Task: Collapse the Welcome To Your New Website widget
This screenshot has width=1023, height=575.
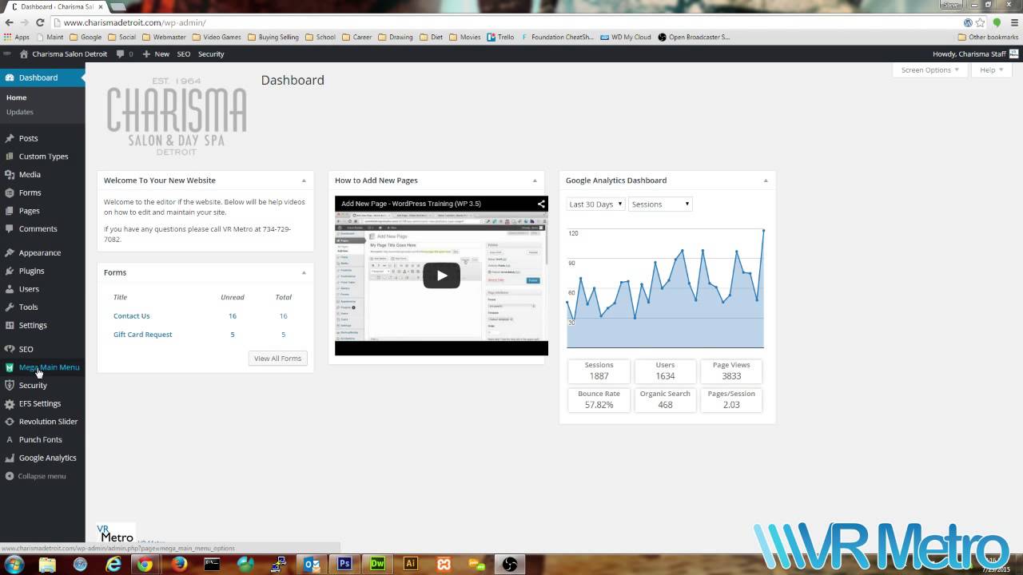Action: (x=304, y=180)
